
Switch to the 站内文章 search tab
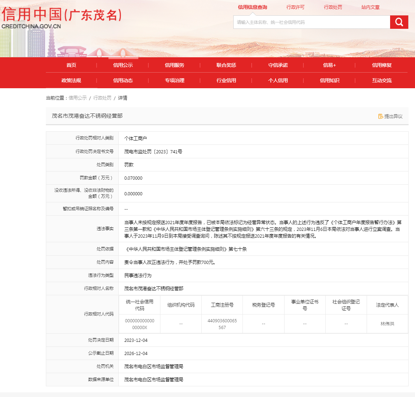click(370, 7)
